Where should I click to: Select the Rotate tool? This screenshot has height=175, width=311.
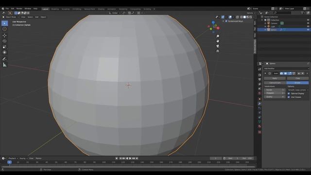[x=4, y=41]
